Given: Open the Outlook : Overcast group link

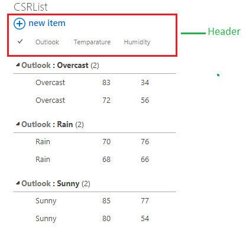Looking at the screenshot, I should tap(55, 65).
